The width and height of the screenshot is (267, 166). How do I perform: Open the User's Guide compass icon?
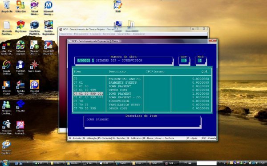pyautogui.click(x=34, y=66)
